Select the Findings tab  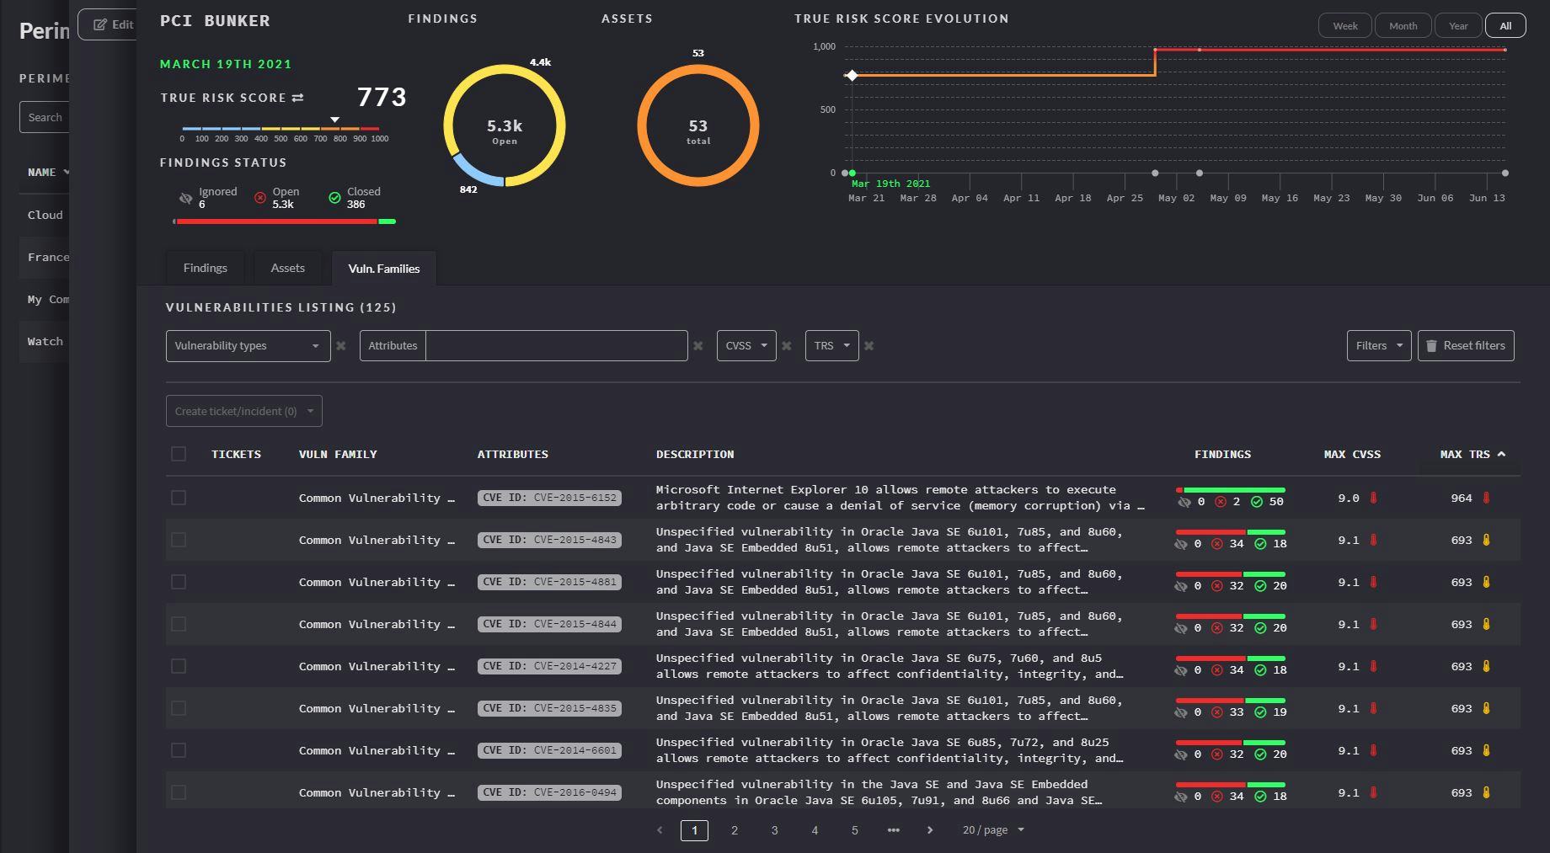[205, 268]
